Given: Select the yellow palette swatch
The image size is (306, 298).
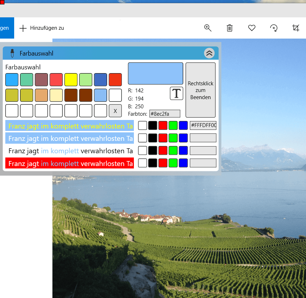Looking at the screenshot, I should (71, 80).
